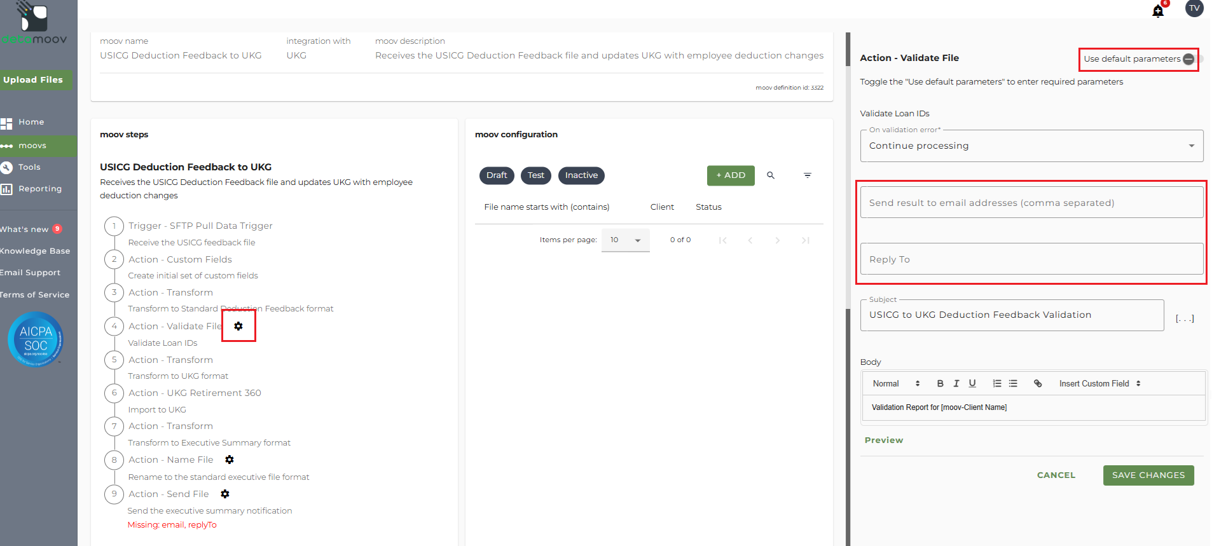Go to previous page of configurations
The image size is (1212, 546).
(x=750, y=240)
